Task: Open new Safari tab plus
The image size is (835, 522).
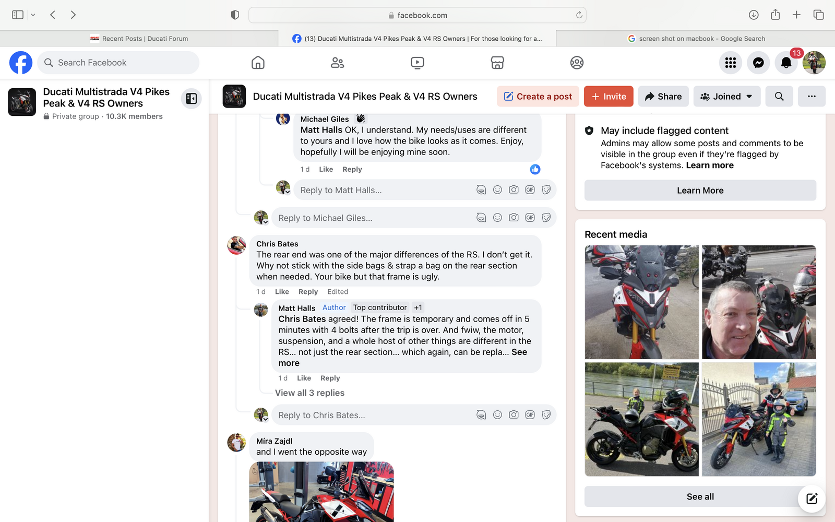Action: coord(796,15)
